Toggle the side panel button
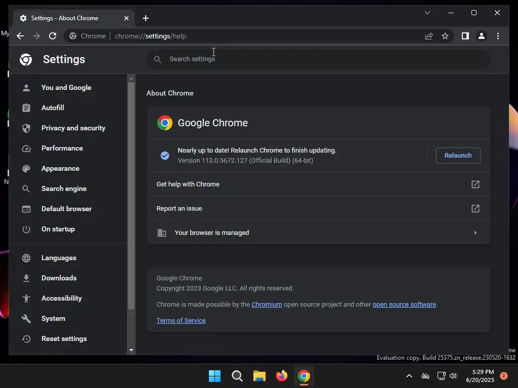The width and height of the screenshot is (518, 388). (465, 36)
